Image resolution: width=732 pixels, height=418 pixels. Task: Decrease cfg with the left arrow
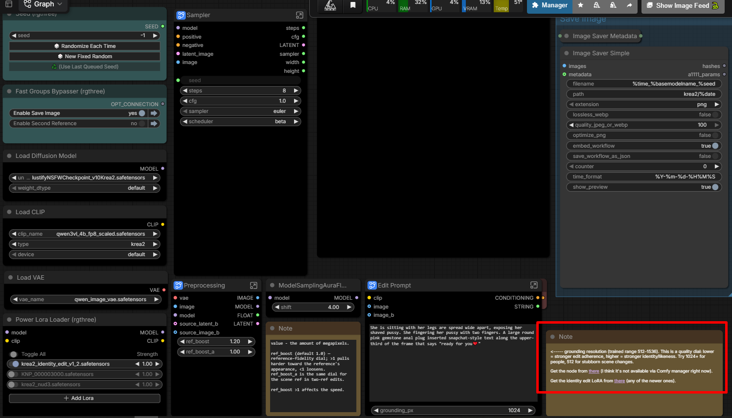click(184, 101)
